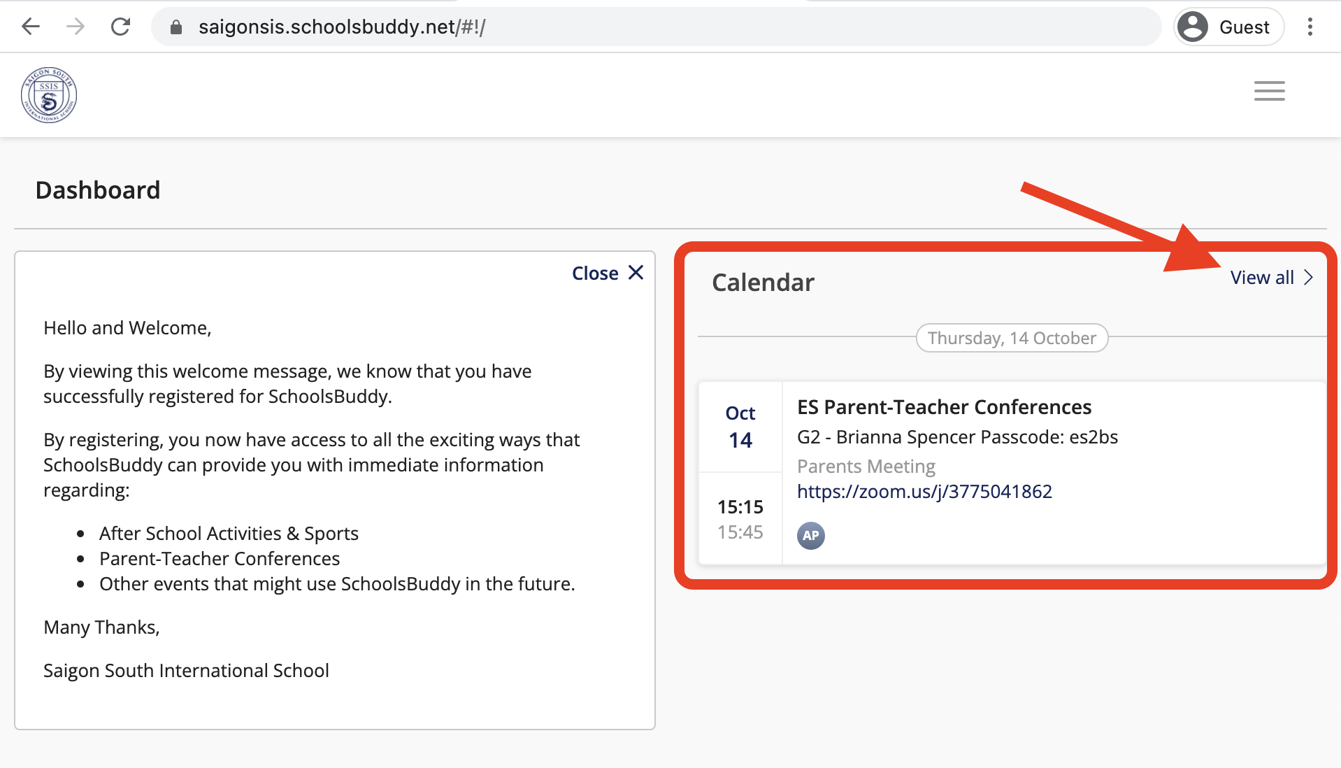The width and height of the screenshot is (1341, 768).
Task: Click the Dashboard heading
Action: [98, 190]
